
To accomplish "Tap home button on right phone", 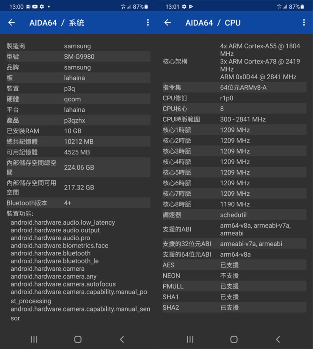I will point(234,340).
